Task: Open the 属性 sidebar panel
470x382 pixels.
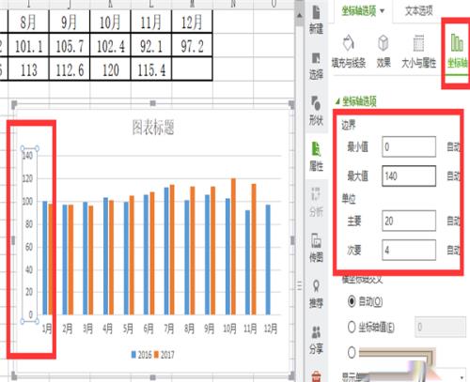Action: (x=316, y=157)
